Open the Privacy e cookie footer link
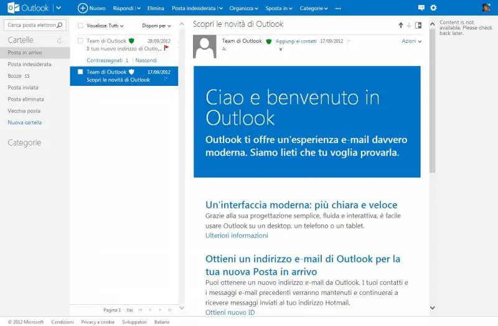 (98, 322)
